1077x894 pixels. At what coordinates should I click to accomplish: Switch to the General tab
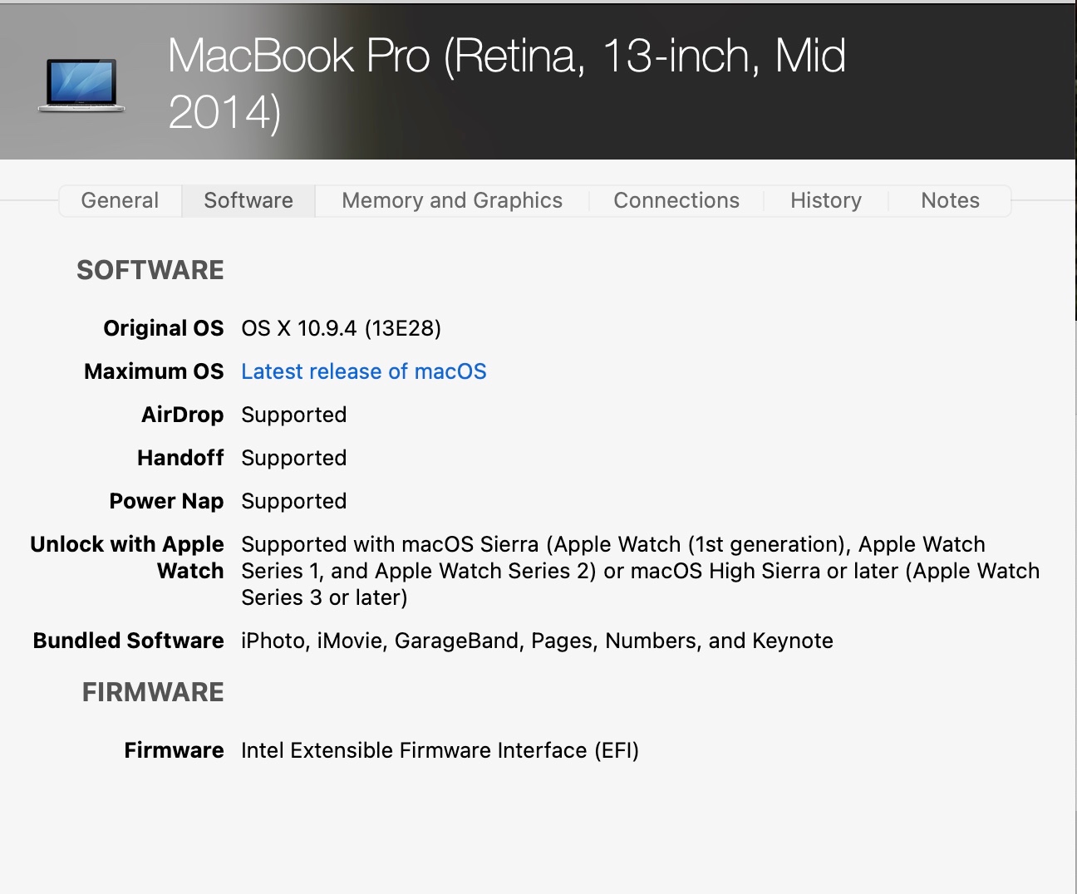(120, 200)
